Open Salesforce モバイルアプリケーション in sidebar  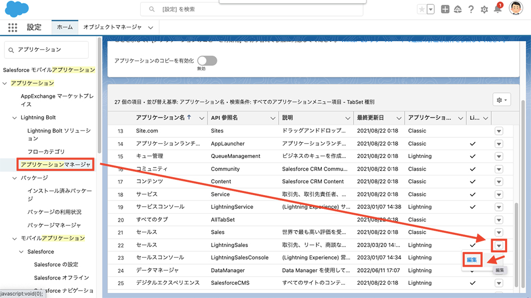[x=49, y=69]
